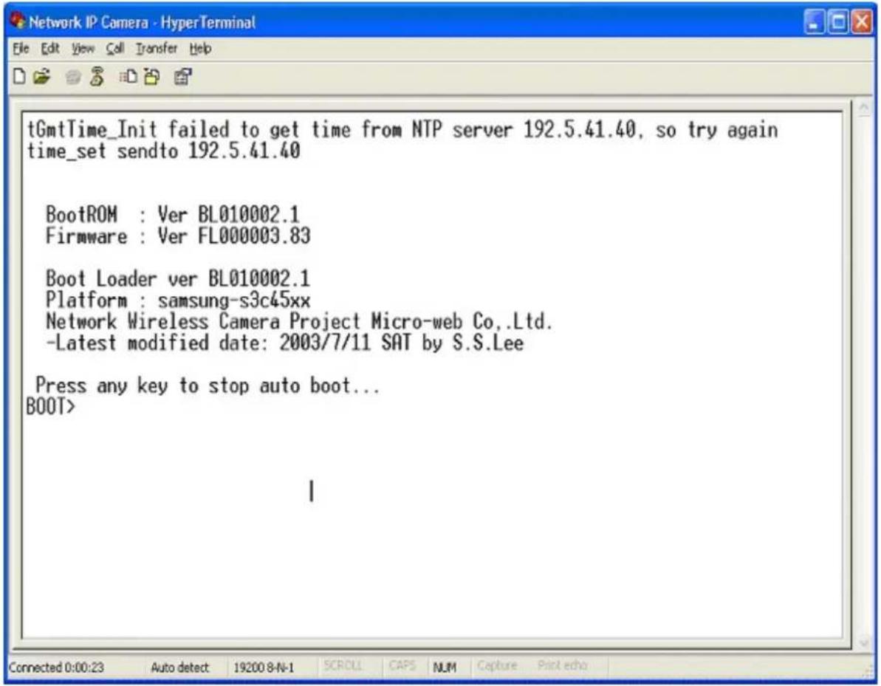Maximize the HyperTerminal window
The width and height of the screenshot is (881, 686).
point(838,22)
